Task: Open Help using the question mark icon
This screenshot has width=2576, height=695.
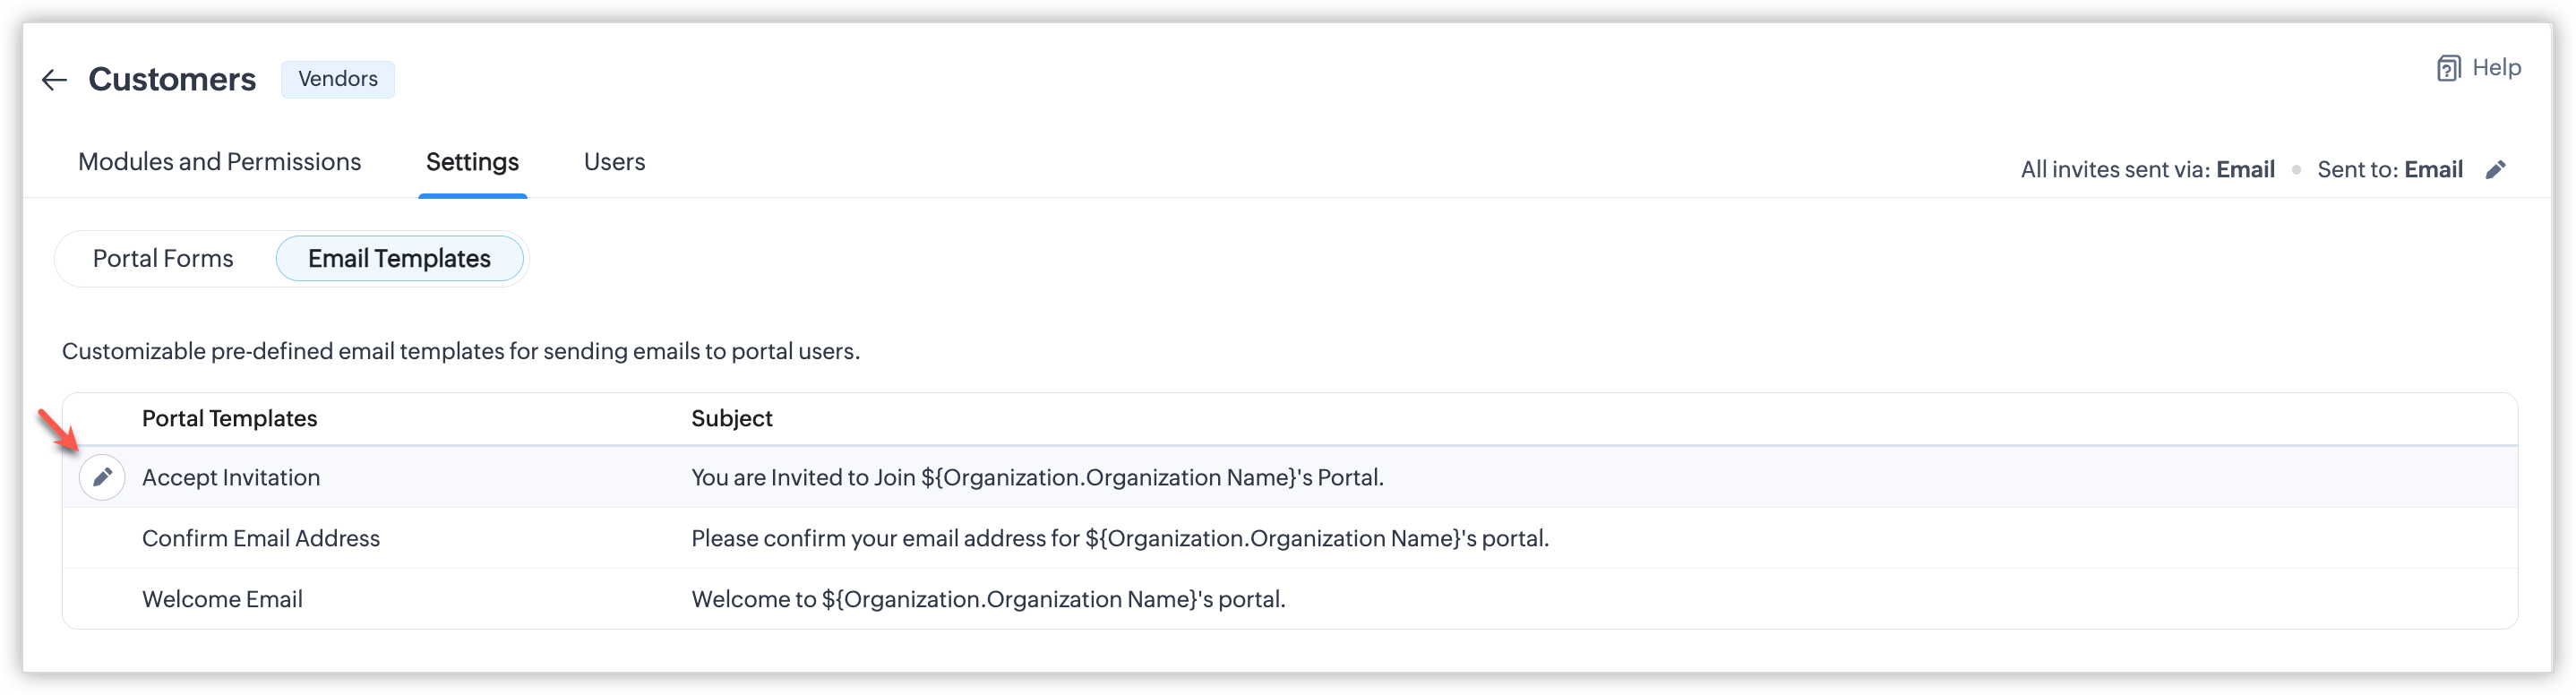Action: click(2446, 69)
